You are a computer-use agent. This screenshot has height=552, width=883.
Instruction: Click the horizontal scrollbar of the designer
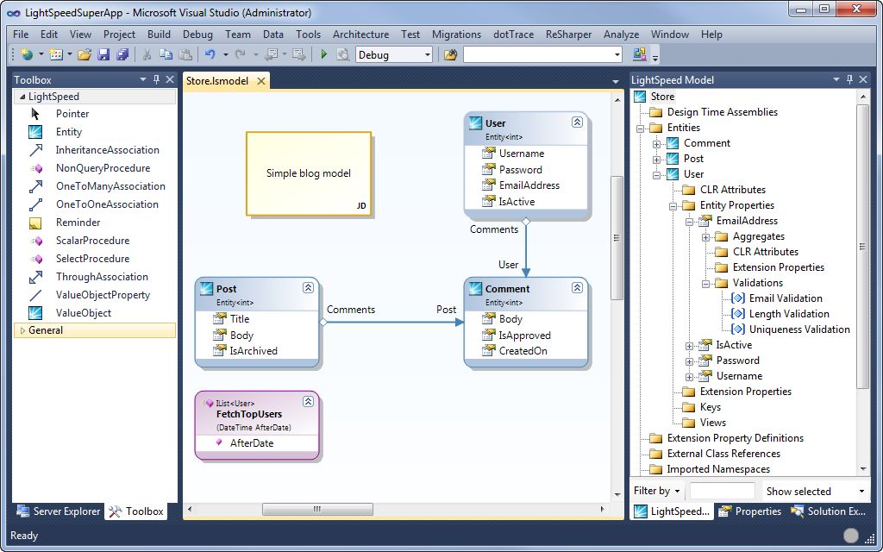316,509
